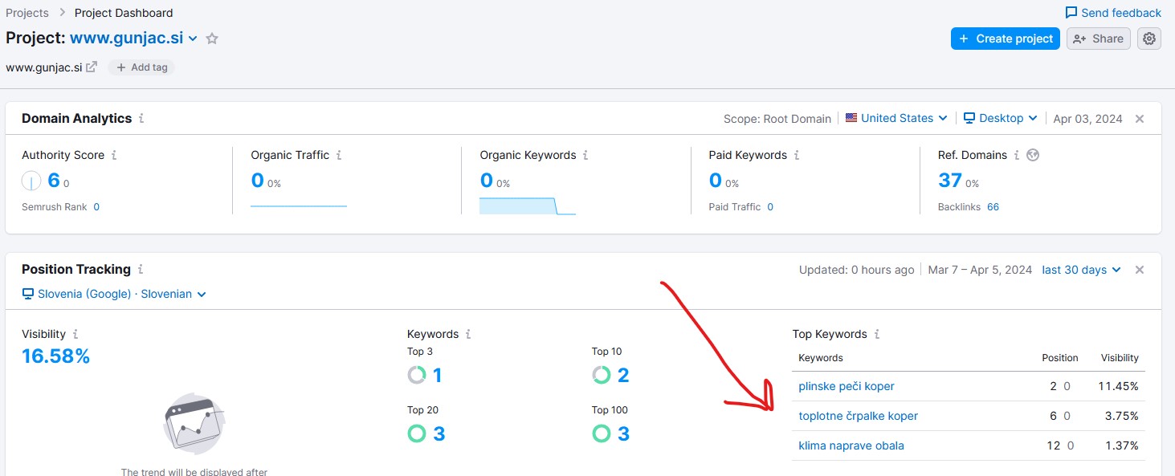Image resolution: width=1175 pixels, height=476 pixels.
Task: Click info icon next to Authority Score
Action: click(x=114, y=155)
